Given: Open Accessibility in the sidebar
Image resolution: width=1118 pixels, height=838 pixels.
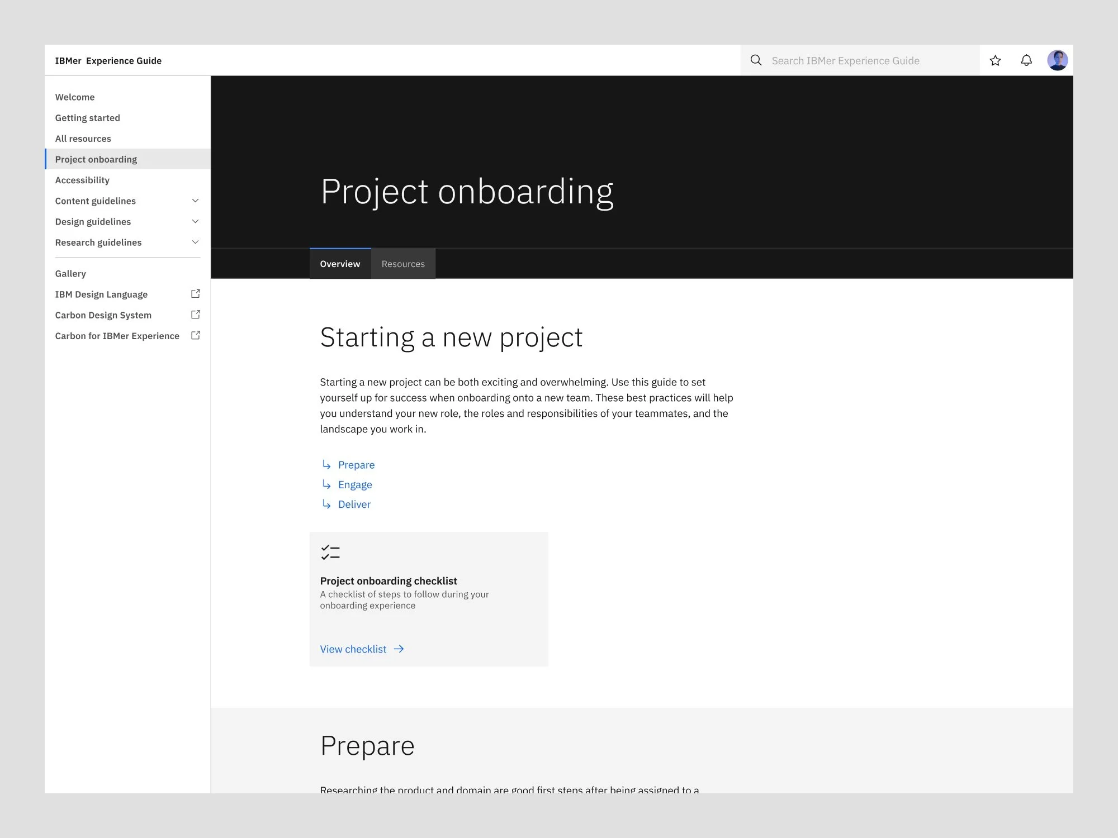Looking at the screenshot, I should tap(82, 180).
